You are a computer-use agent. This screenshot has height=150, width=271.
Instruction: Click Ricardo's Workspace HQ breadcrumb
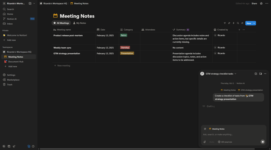pos(53,3)
